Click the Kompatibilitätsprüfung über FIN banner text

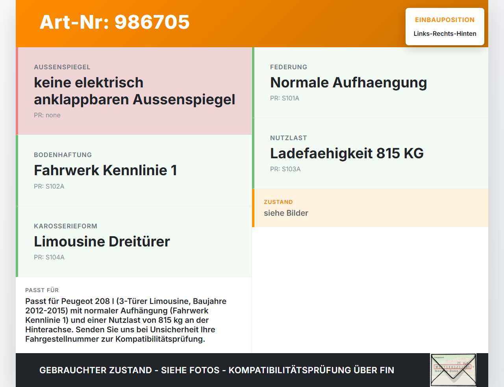pos(217,370)
